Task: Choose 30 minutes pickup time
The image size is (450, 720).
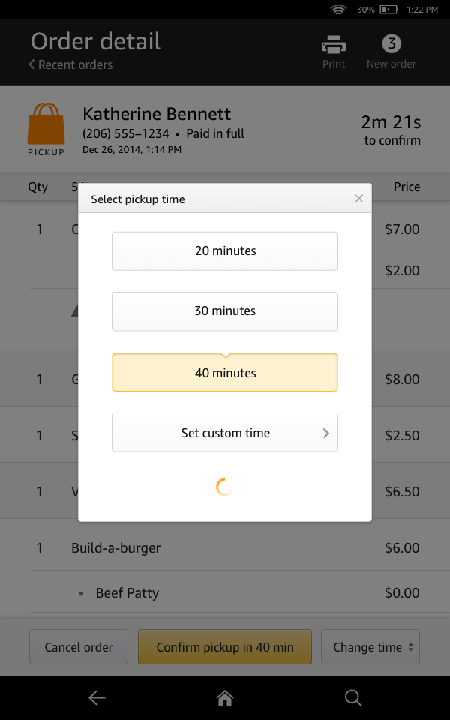Action: coord(225,311)
